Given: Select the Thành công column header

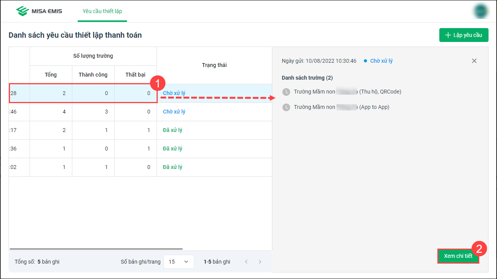Looking at the screenshot, I should tap(93, 75).
